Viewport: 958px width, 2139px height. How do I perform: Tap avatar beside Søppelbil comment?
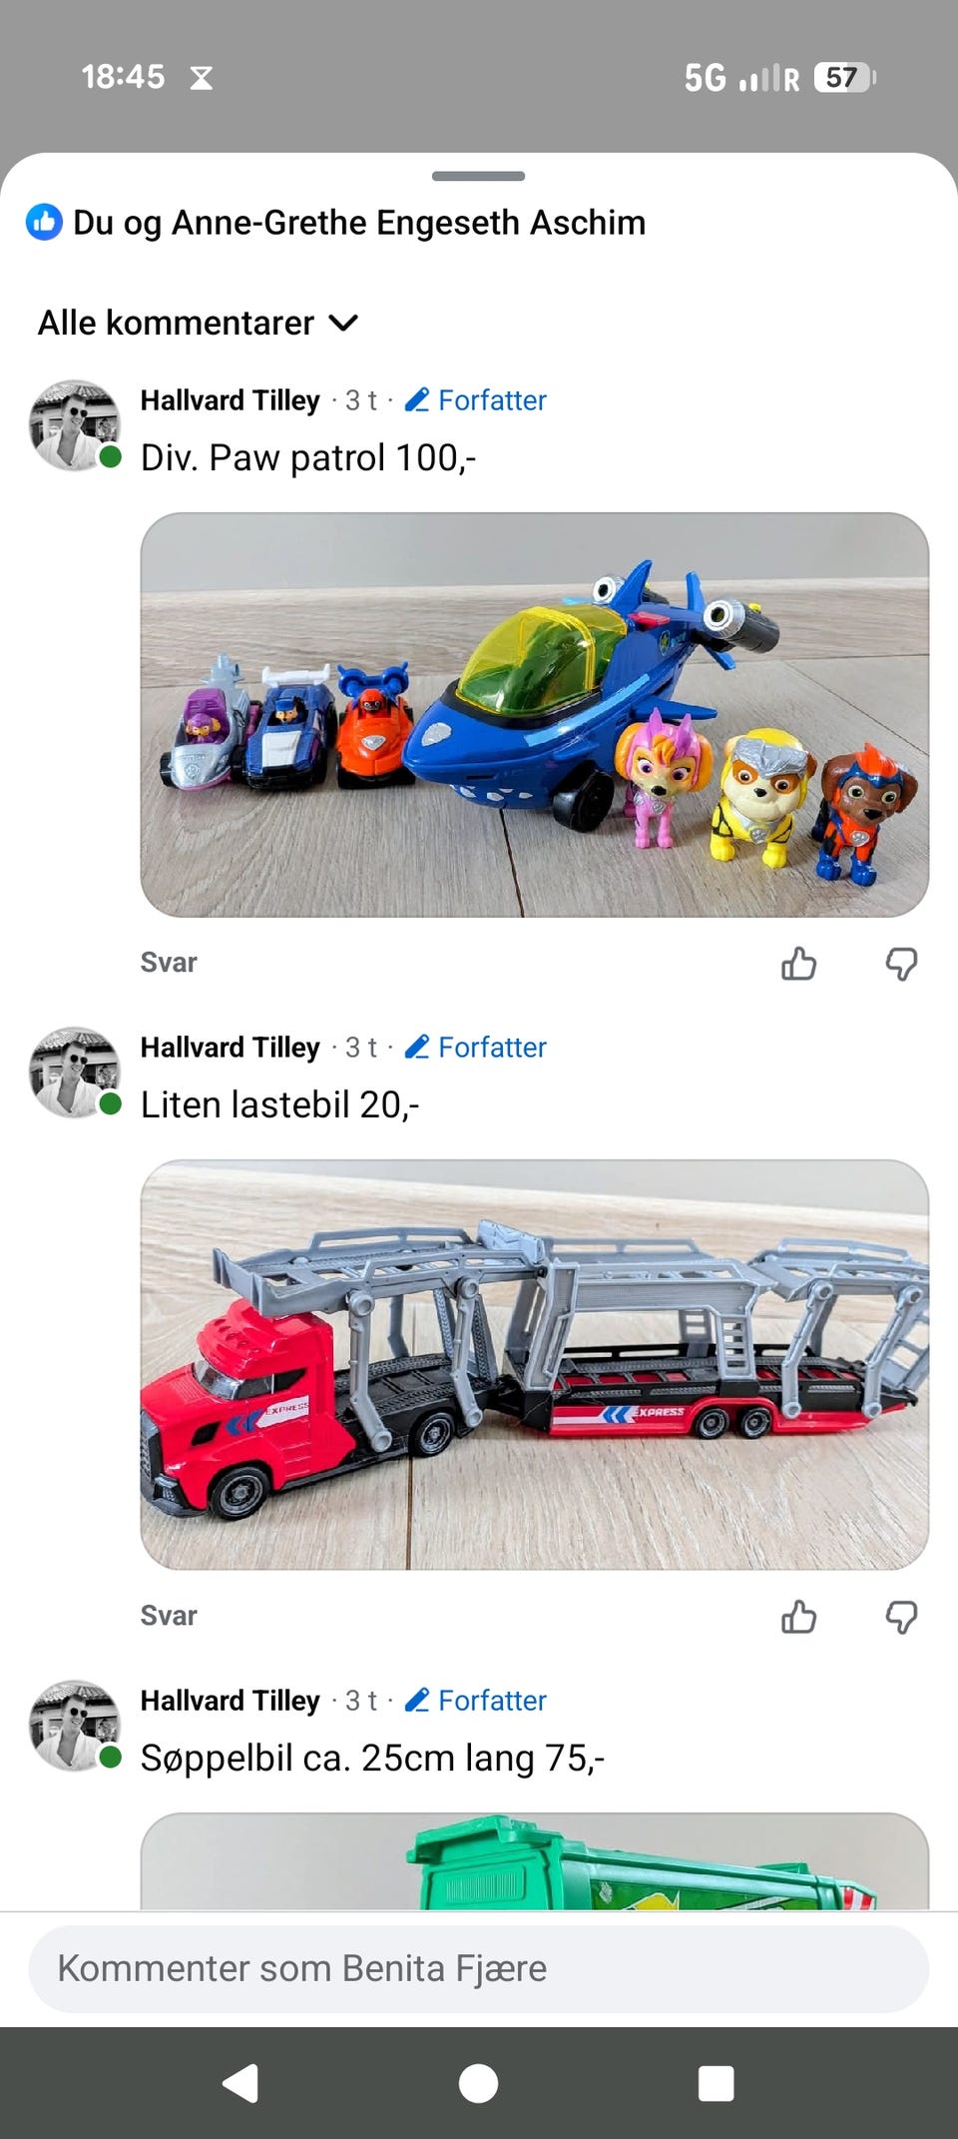tap(75, 1725)
